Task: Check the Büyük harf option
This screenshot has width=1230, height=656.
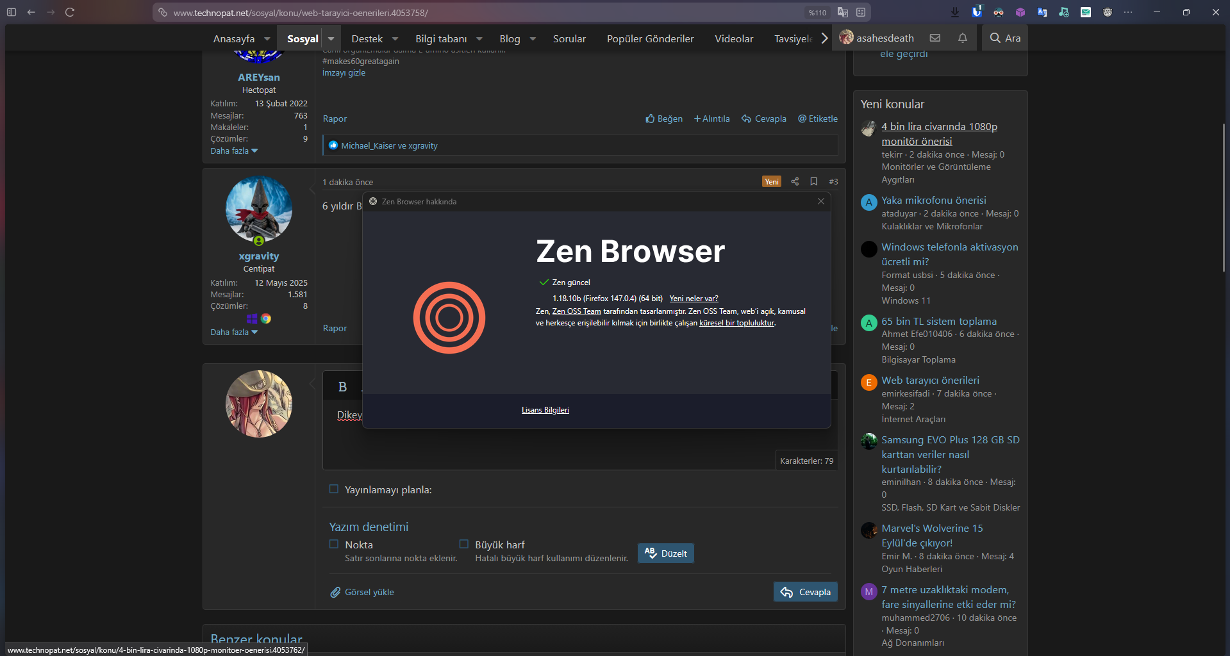Action: pyautogui.click(x=464, y=544)
